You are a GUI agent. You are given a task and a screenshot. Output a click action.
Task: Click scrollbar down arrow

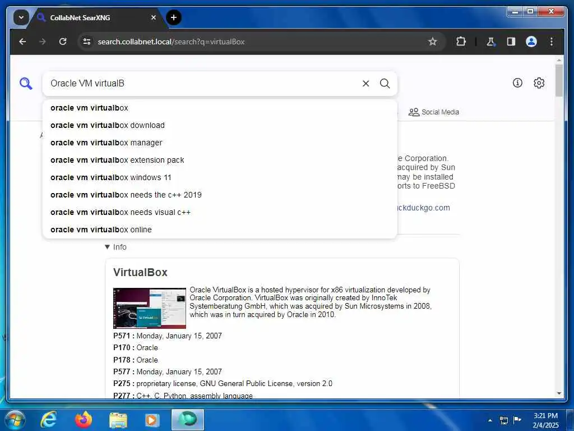pos(559,393)
